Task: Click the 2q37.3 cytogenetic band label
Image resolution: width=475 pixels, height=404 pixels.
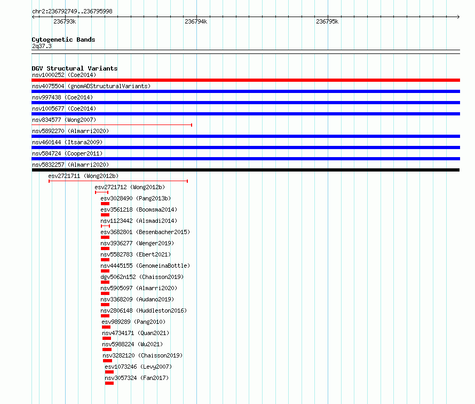Action: [42, 46]
